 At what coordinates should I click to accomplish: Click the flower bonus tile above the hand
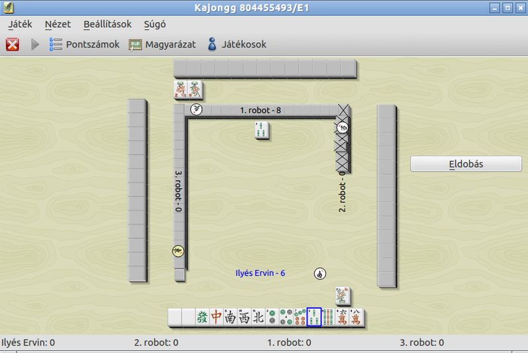pyautogui.click(x=343, y=296)
